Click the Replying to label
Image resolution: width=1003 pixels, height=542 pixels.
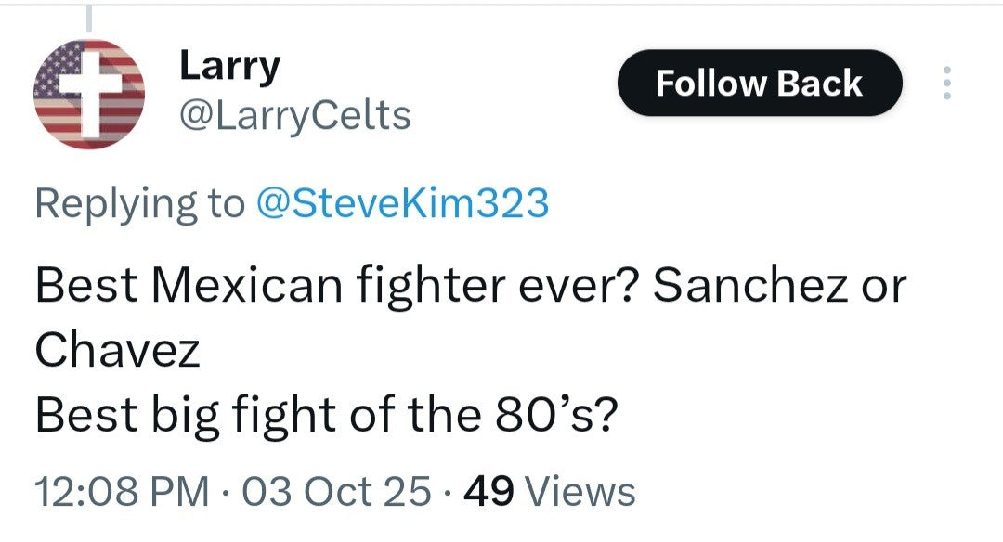coord(137,203)
